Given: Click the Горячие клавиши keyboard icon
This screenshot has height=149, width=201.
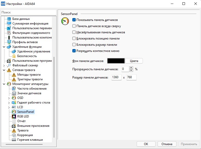Looking at the screenshot, I should pos(14,140).
